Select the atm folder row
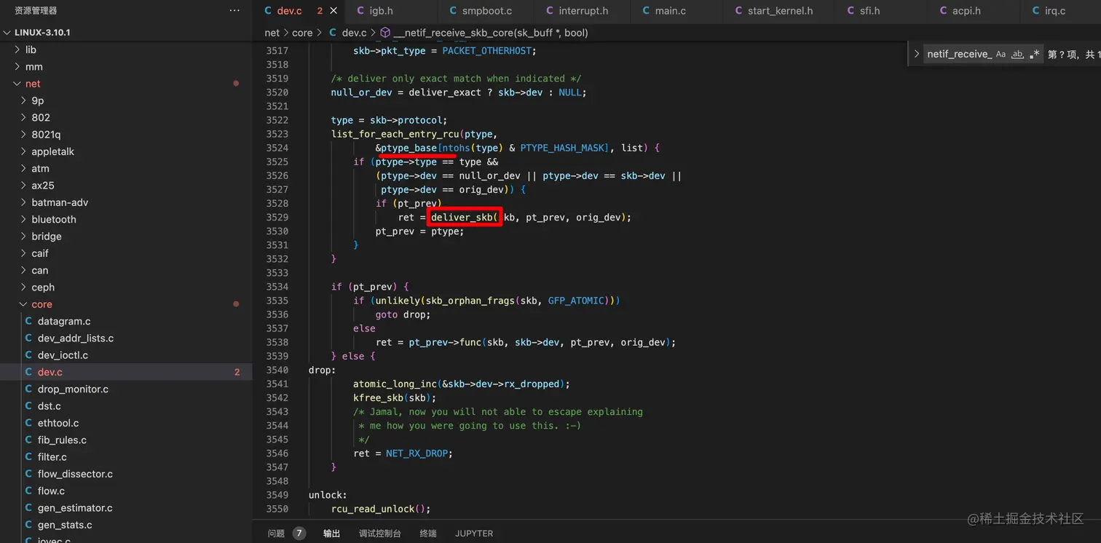 pyautogui.click(x=126, y=168)
